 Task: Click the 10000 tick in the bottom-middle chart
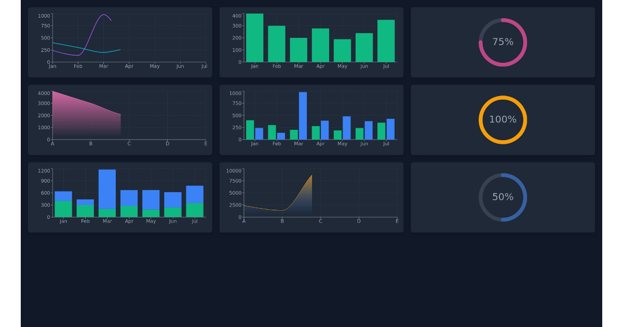[x=233, y=170]
